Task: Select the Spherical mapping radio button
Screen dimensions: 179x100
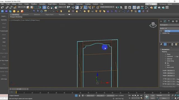Action: [165, 59]
